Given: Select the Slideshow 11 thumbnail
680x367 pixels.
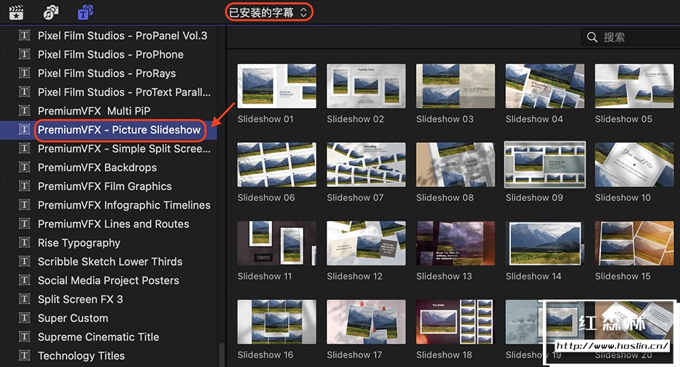Looking at the screenshot, I should click(x=276, y=243).
